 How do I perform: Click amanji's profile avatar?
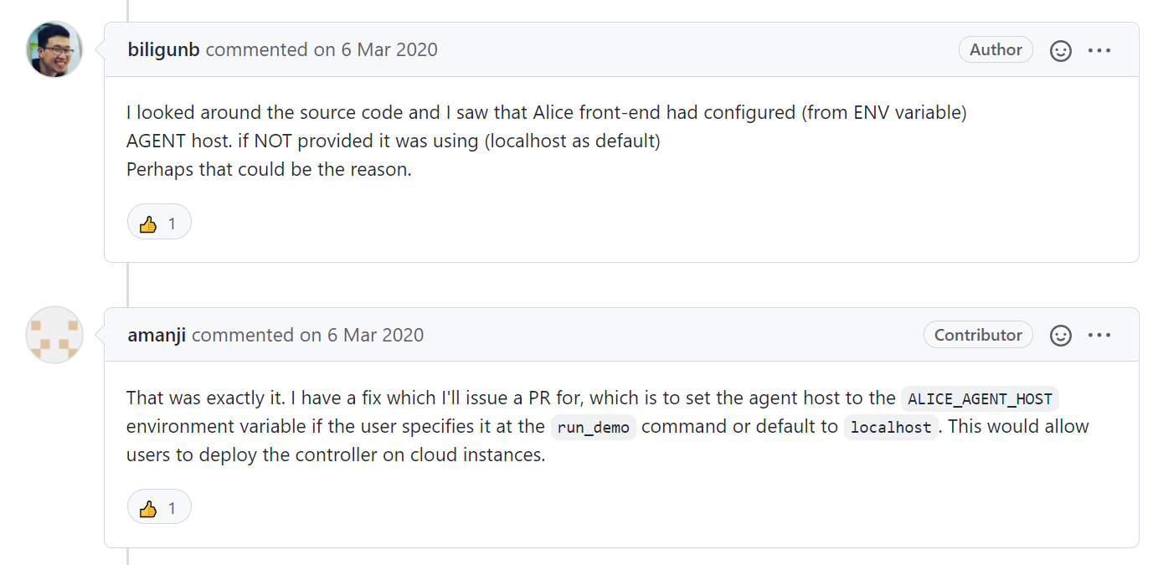coord(53,335)
